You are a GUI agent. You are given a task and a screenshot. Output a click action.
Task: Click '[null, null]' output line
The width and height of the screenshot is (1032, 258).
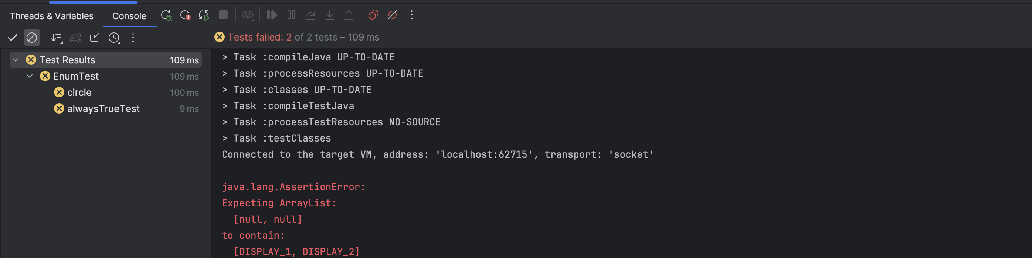point(268,219)
